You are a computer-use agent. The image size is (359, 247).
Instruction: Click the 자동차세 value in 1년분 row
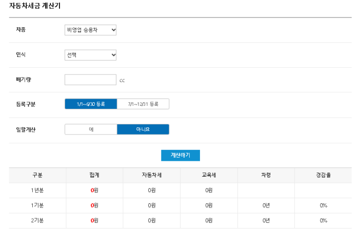tap(152, 191)
